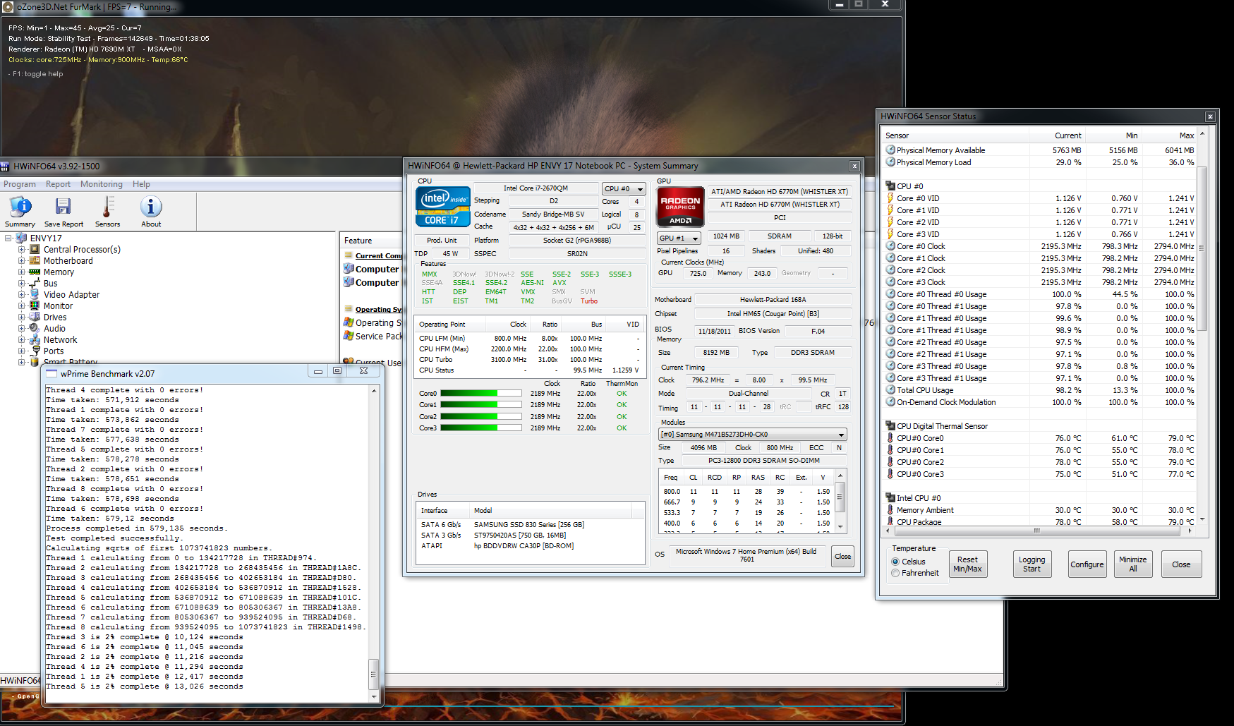Click the Core0 clock usage bar
Image resolution: width=1234 pixels, height=726 pixels.
click(x=480, y=394)
